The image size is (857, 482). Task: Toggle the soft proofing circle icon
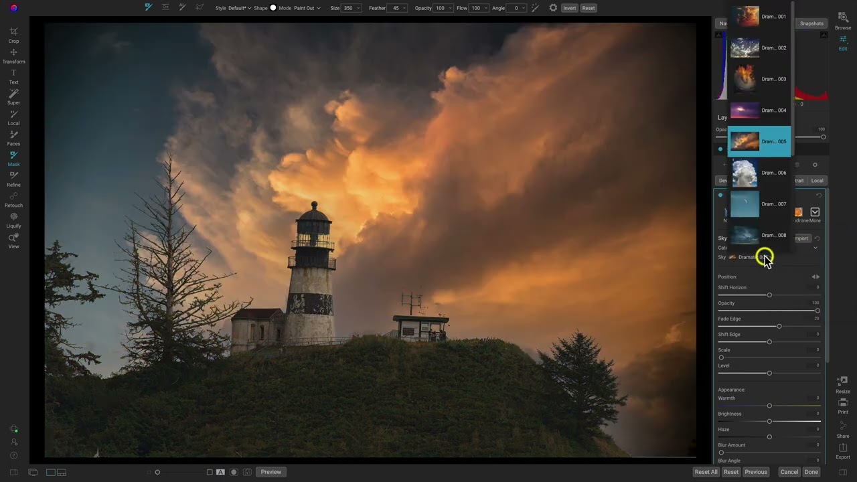point(234,472)
